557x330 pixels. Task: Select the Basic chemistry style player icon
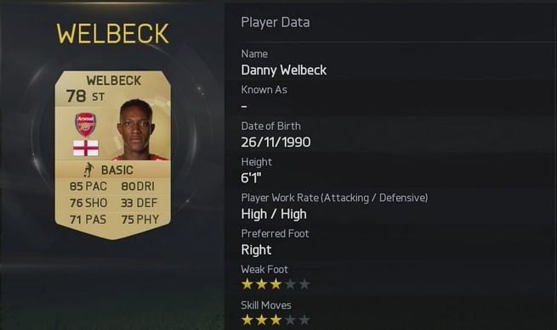[88, 170]
